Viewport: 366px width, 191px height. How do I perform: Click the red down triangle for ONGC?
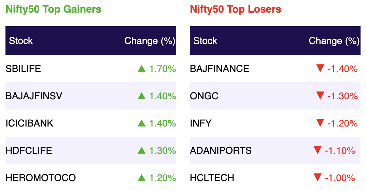[320, 95]
